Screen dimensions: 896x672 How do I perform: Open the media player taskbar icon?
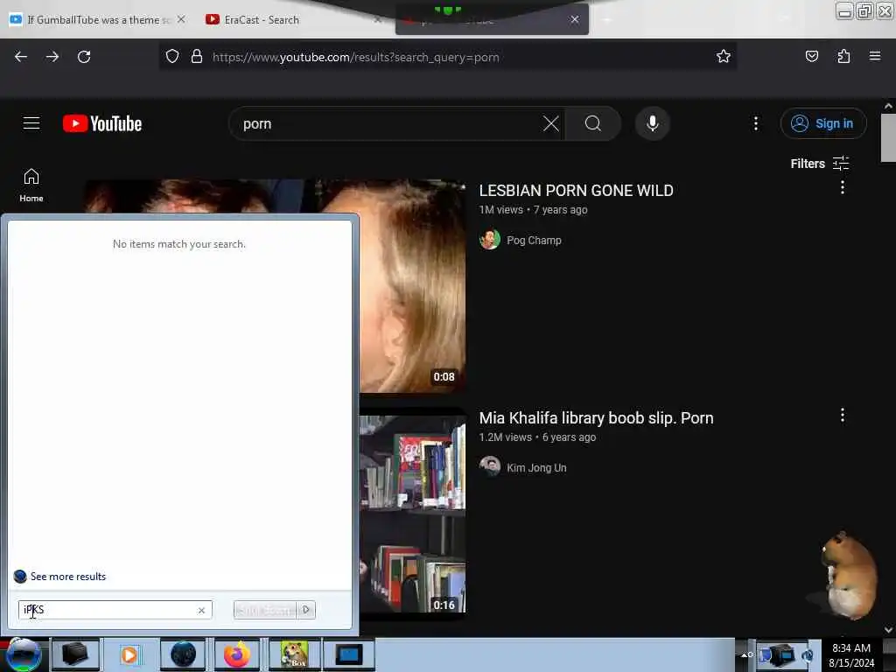[x=129, y=654]
